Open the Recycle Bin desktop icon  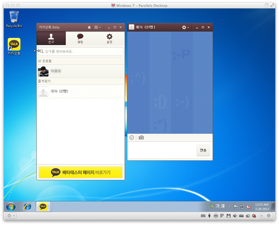tap(14, 19)
